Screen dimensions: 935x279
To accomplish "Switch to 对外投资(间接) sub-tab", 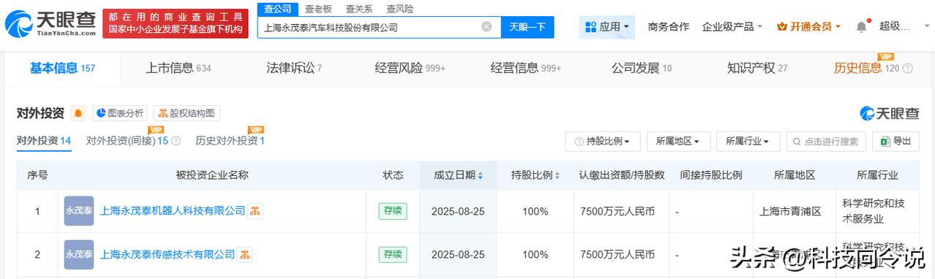I will tap(127, 141).
